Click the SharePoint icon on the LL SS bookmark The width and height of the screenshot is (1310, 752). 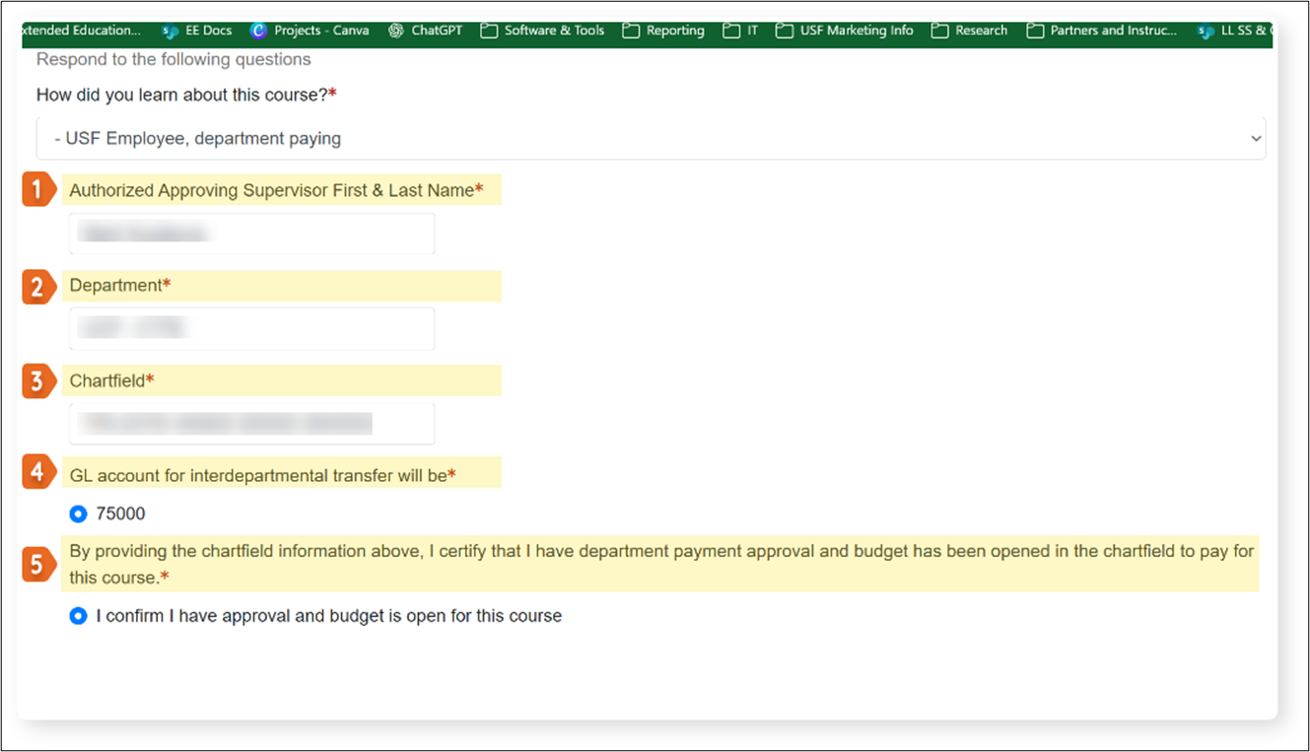point(1205,31)
